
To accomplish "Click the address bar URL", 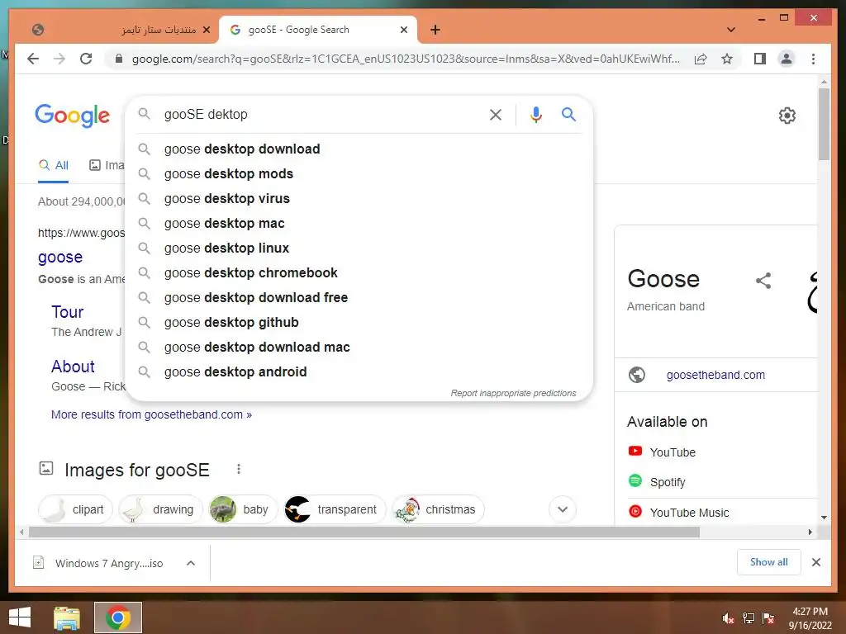I will [x=405, y=59].
